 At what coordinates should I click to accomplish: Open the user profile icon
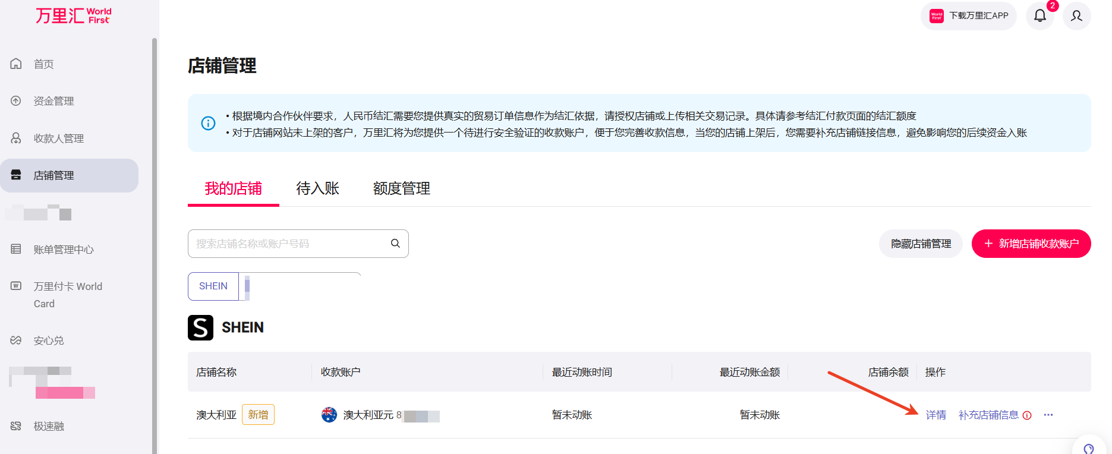coord(1076,16)
